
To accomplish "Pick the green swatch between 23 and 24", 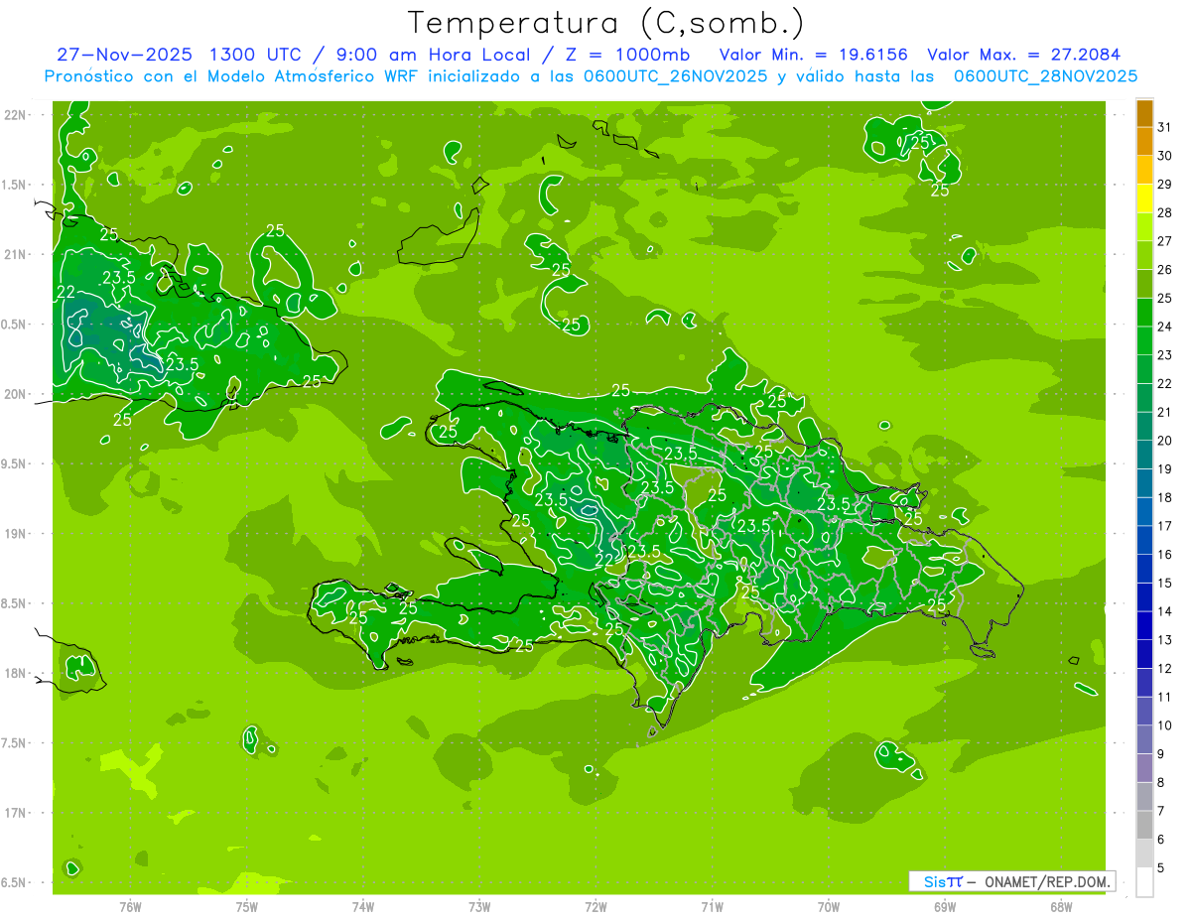I will coord(1144,340).
